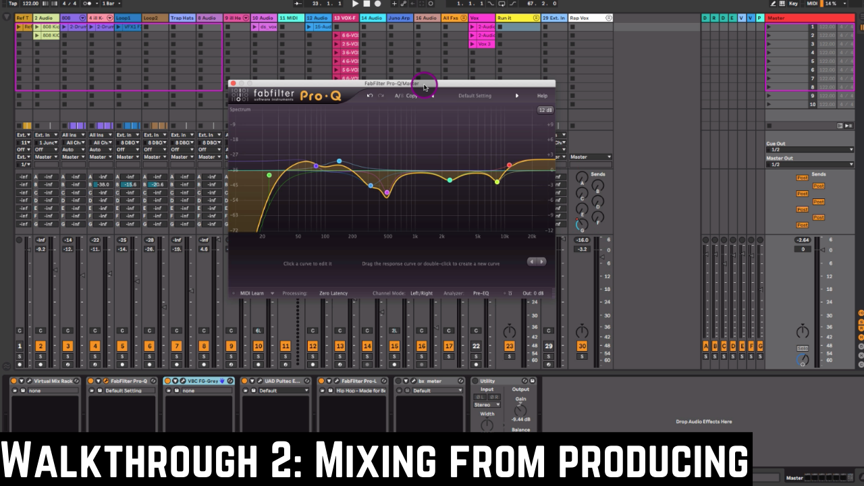
Task: Open Utility Stereo input mode dropdown
Action: point(486,405)
